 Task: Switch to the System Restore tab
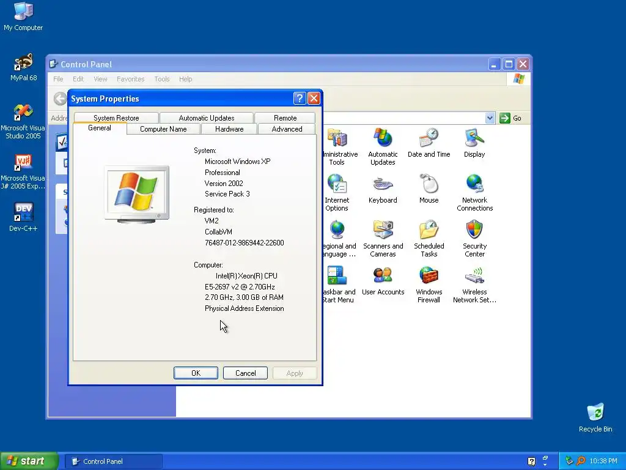(x=116, y=118)
